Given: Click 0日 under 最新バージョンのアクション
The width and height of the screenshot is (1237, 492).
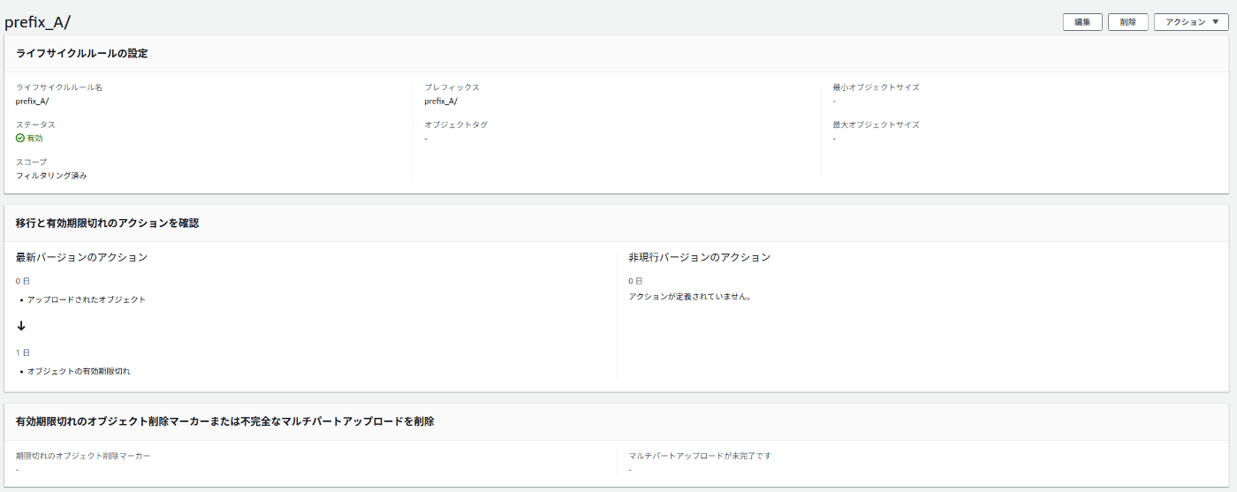Looking at the screenshot, I should pos(23,281).
